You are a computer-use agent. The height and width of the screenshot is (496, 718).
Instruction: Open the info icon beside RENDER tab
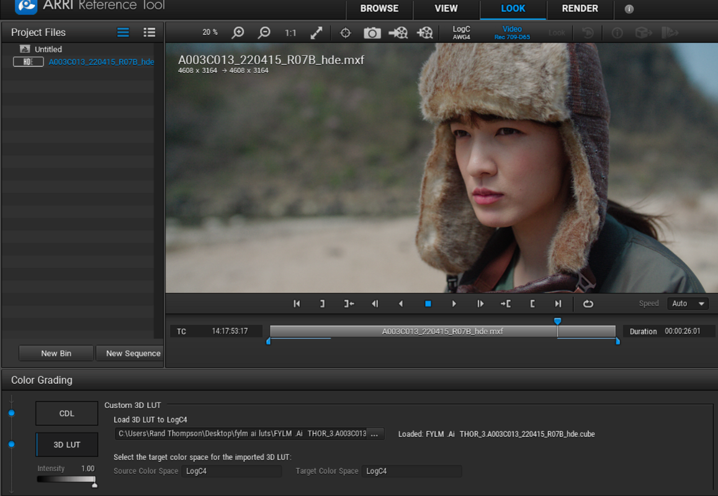(629, 9)
